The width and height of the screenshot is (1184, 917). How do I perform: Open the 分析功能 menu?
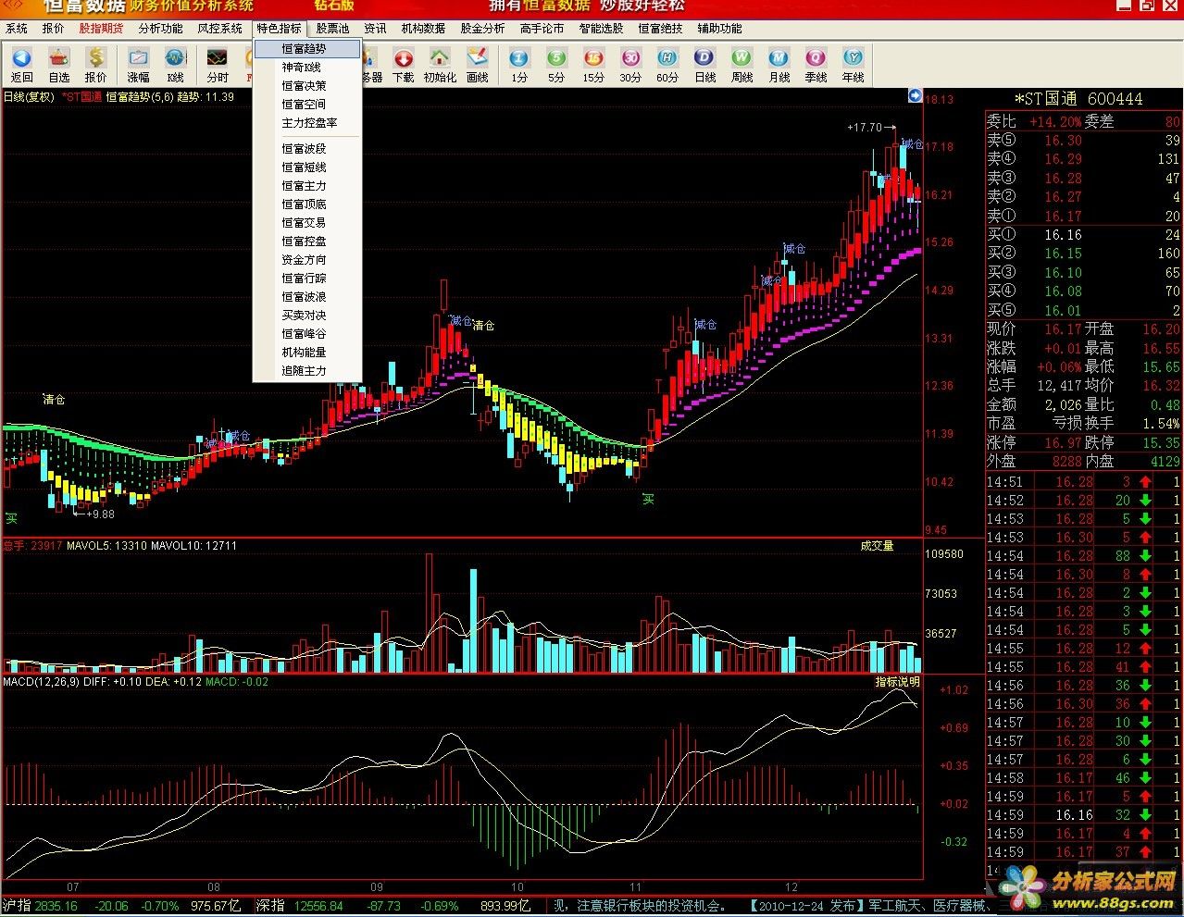pyautogui.click(x=161, y=29)
